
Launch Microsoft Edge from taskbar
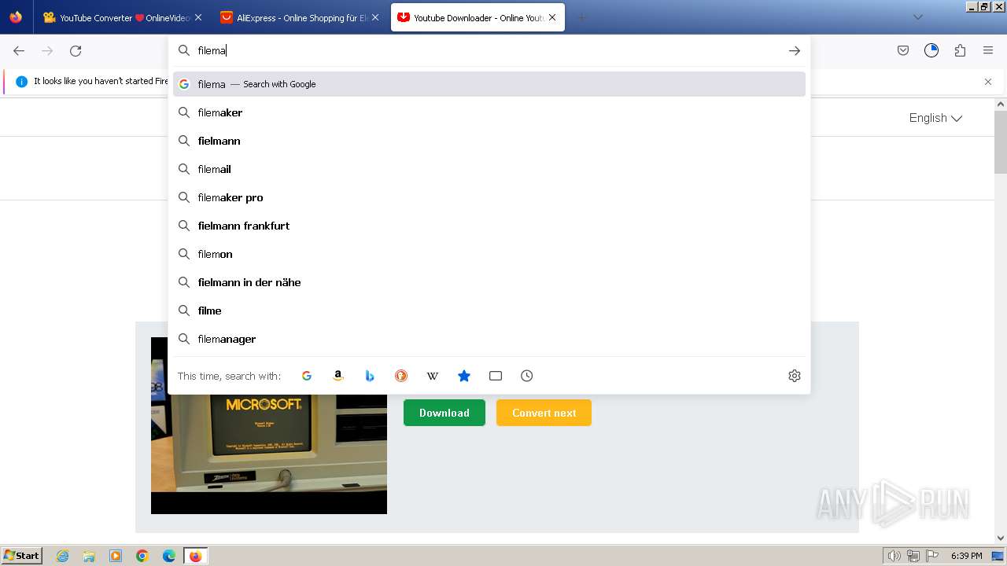169,556
